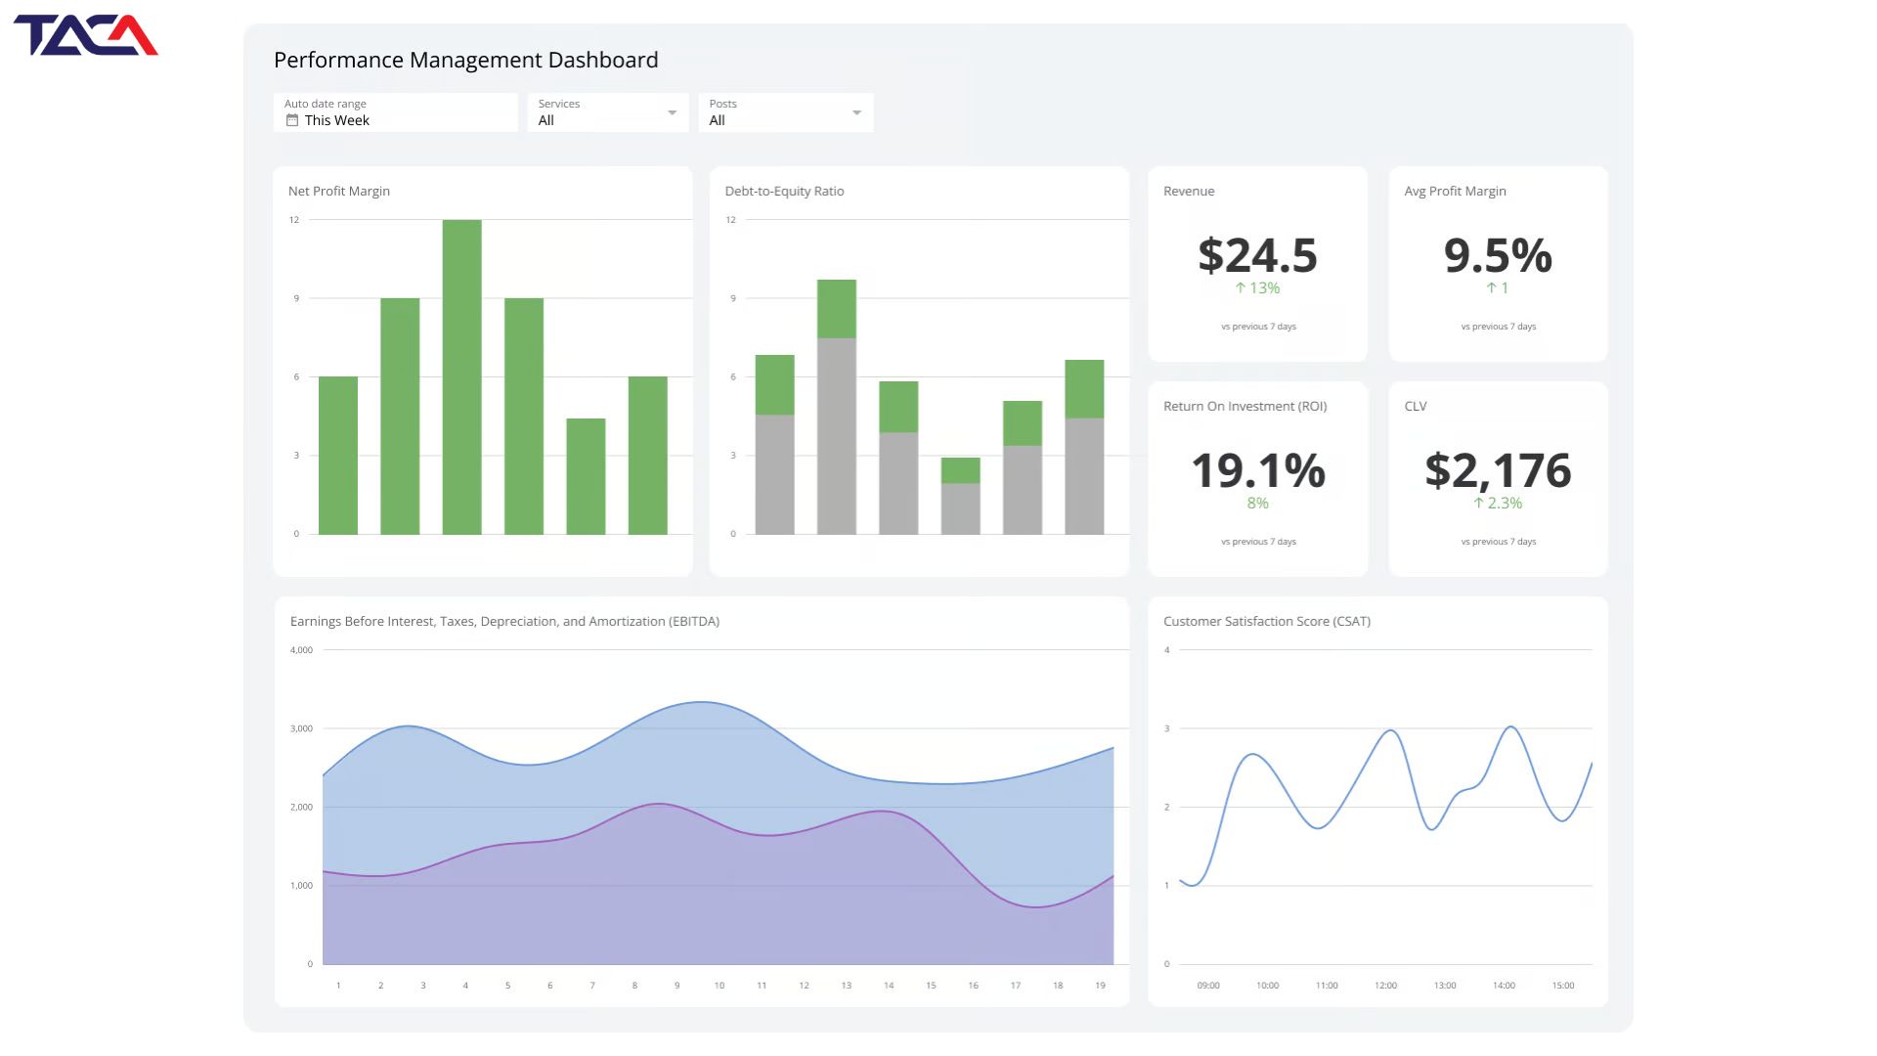Click the calendar icon beside This Week
This screenshot has height=1056, width=1877.
[x=291, y=120]
